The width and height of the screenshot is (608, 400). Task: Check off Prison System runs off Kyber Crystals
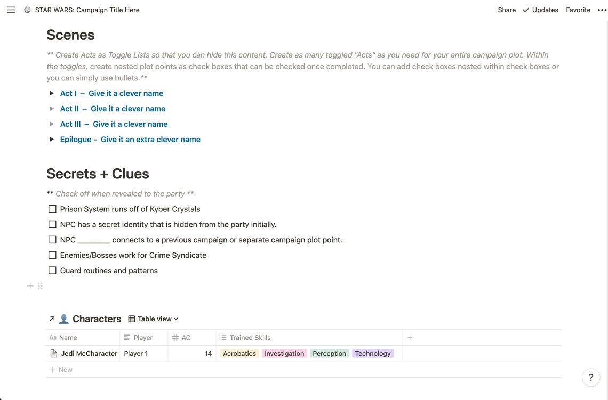click(x=52, y=209)
